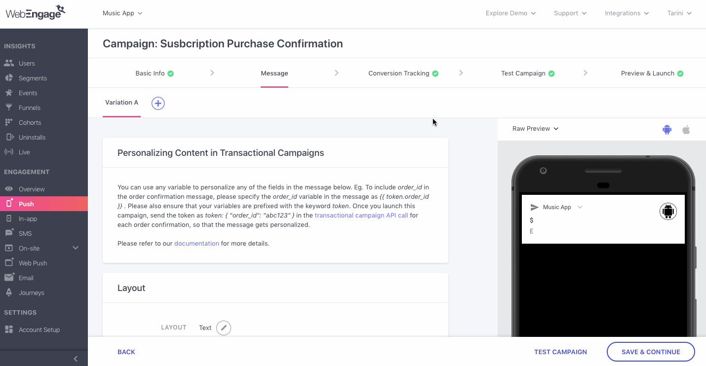Viewport: 706px width, 366px height.
Task: Click the Funnels filter icon
Action: (9, 108)
